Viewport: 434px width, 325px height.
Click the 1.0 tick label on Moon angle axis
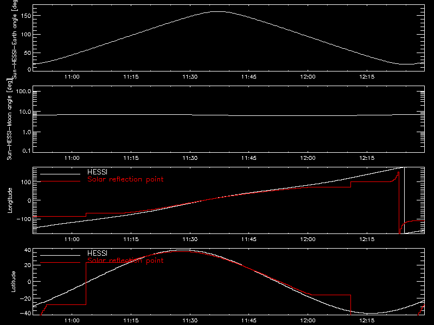tap(27, 132)
